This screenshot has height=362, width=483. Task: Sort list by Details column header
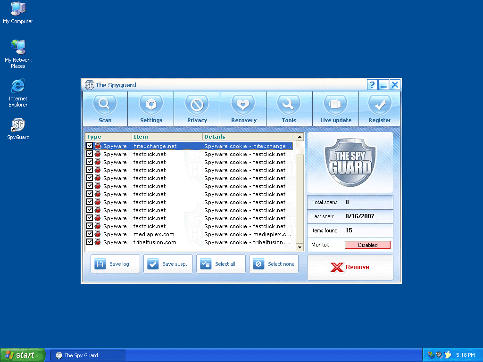(x=248, y=137)
